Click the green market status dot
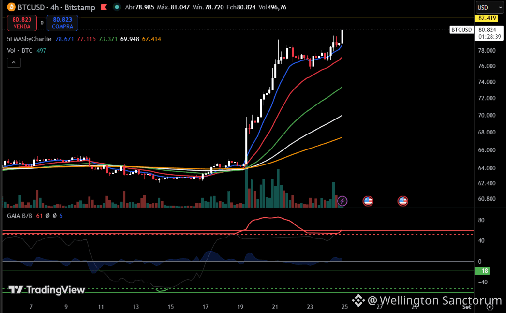 [x=117, y=7]
